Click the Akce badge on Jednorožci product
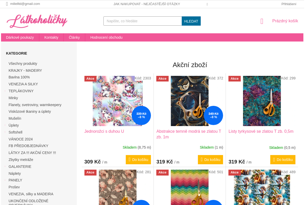 90,79
